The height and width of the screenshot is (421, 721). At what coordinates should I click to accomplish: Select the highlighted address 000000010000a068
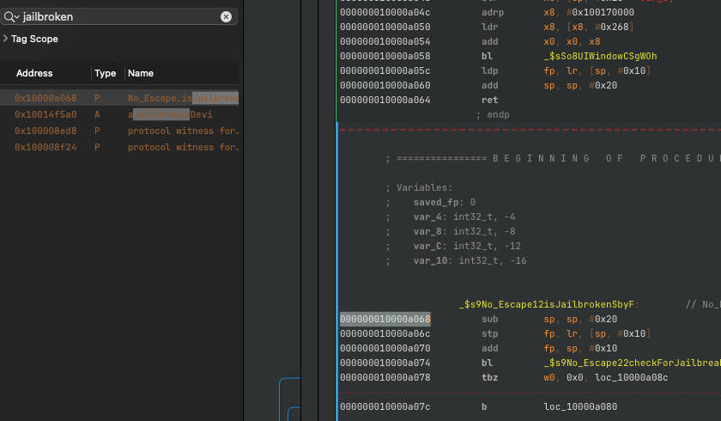[385, 319]
